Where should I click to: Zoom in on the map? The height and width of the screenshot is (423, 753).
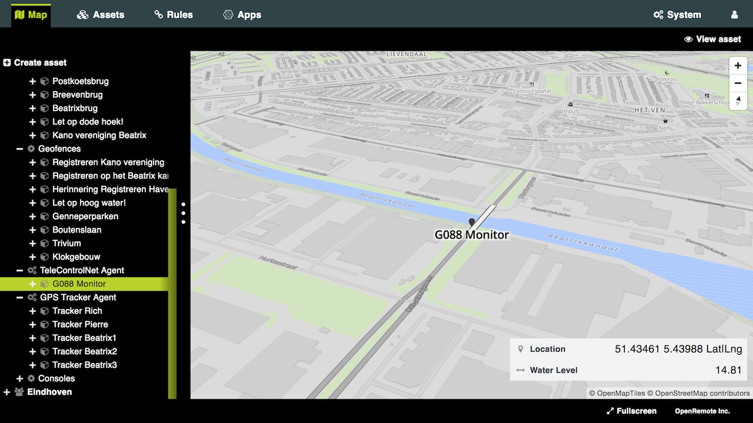738,66
